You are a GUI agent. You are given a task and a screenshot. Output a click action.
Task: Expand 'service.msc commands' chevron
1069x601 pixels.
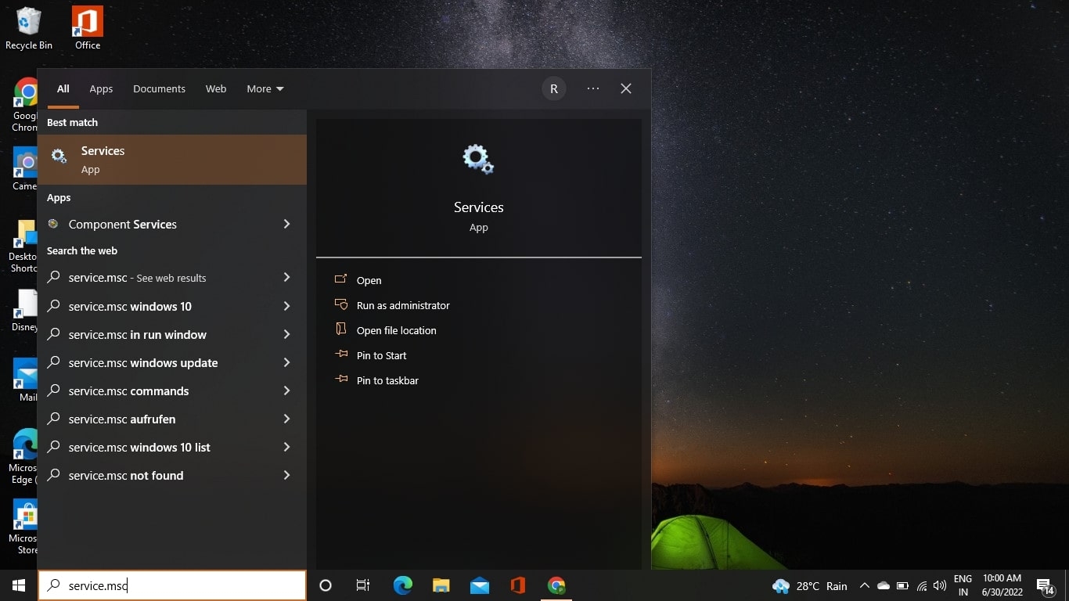286,390
